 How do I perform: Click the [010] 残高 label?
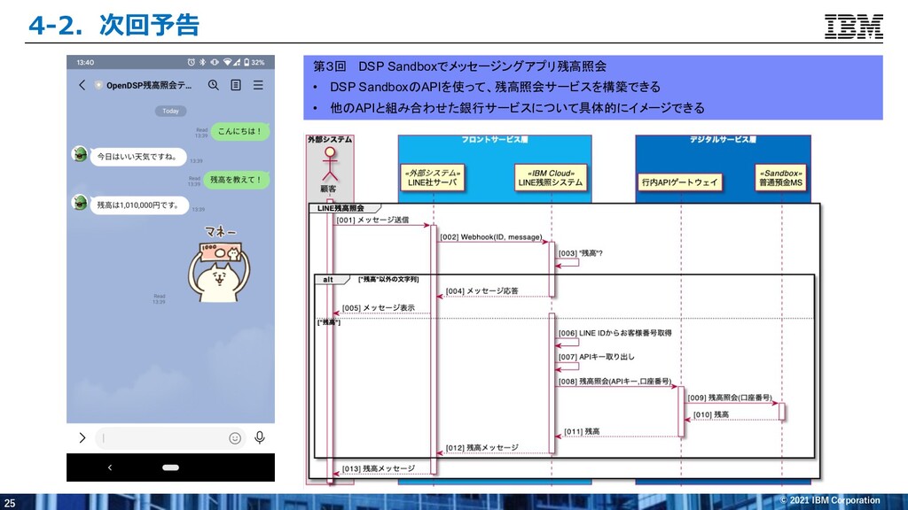(711, 414)
